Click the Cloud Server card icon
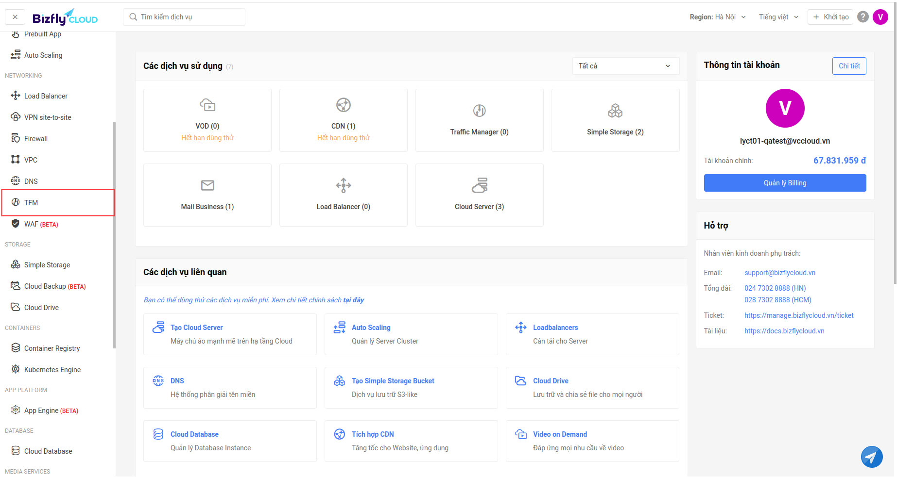This screenshot has height=477, width=897. 480,185
